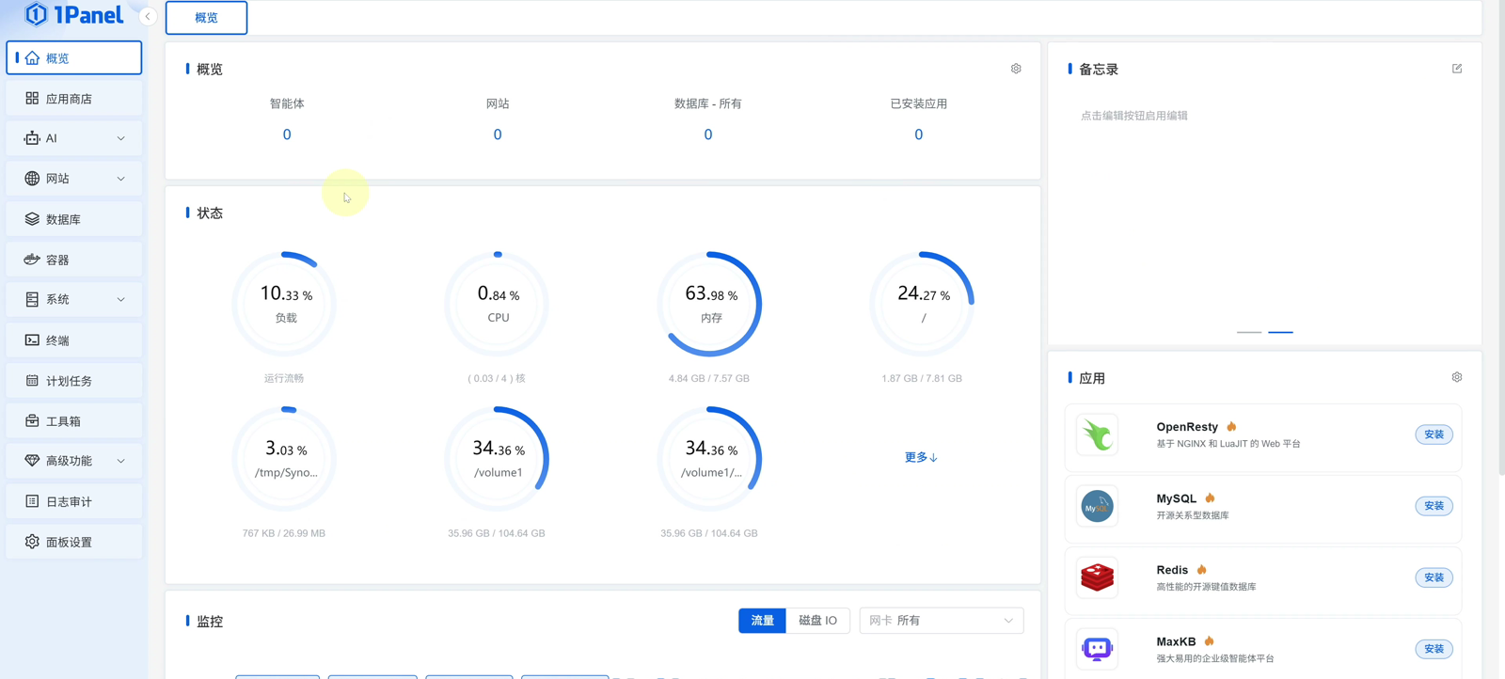
Task: Click the 10.33% 负载 load gauge
Action: (x=285, y=304)
